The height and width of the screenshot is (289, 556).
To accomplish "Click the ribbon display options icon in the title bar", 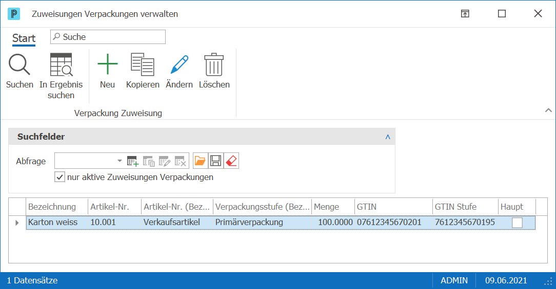I will click(x=465, y=14).
